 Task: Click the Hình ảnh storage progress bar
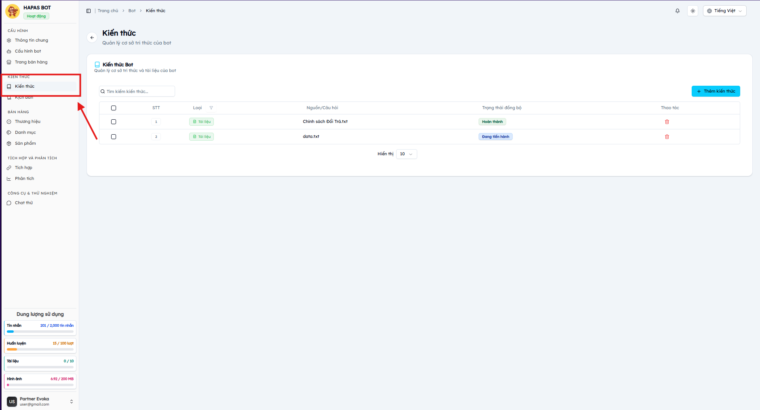pos(40,385)
